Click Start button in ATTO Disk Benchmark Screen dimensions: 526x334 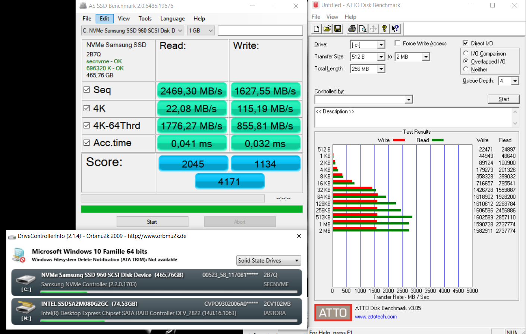click(x=504, y=99)
